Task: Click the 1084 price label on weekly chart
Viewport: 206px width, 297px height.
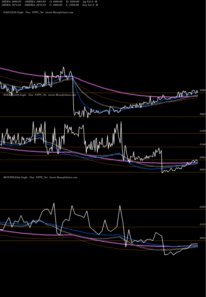Action: tap(202, 158)
